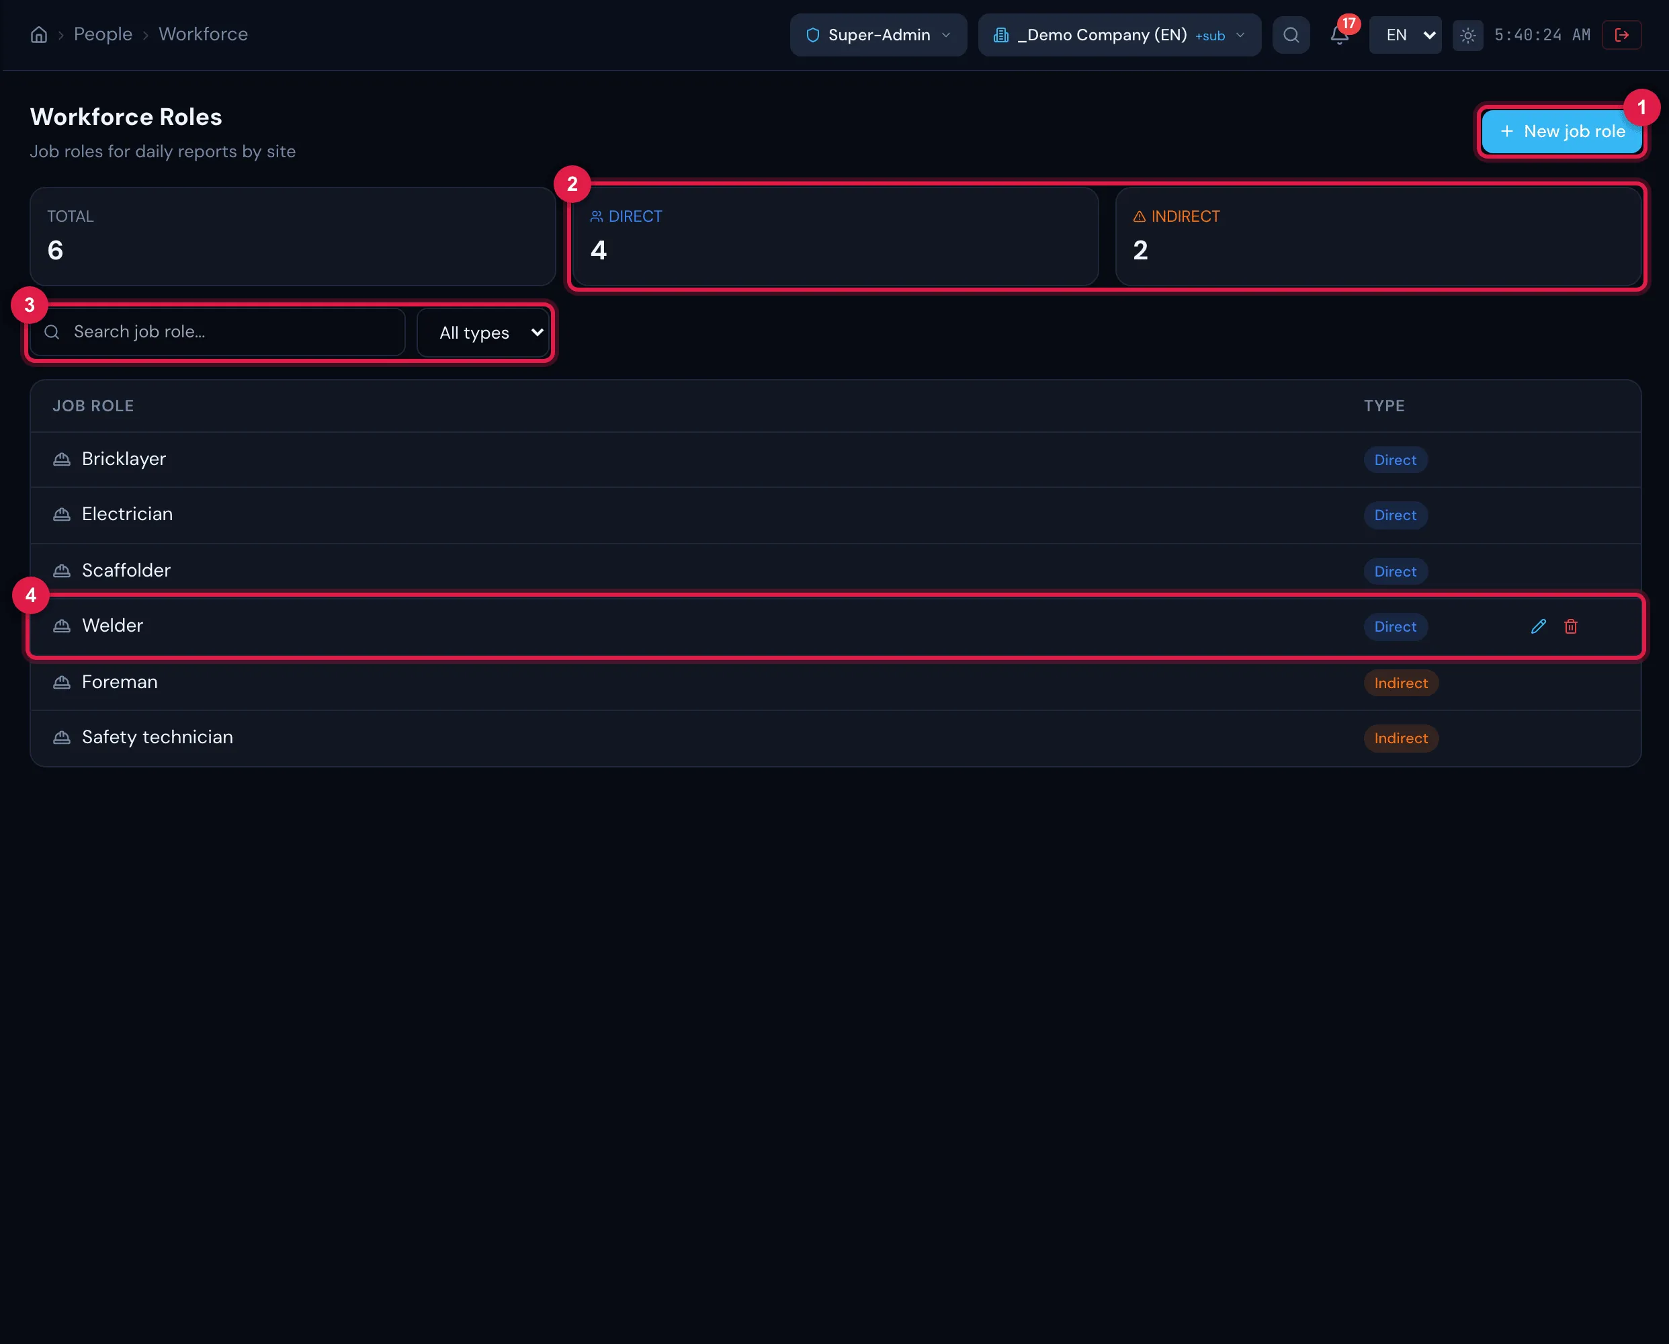
Task: Click the hard hat icon beside Scaffolder
Action: [62, 571]
